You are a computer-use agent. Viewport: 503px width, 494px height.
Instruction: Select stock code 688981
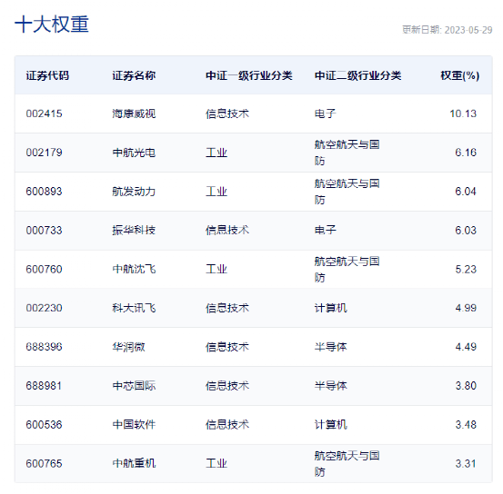point(44,386)
